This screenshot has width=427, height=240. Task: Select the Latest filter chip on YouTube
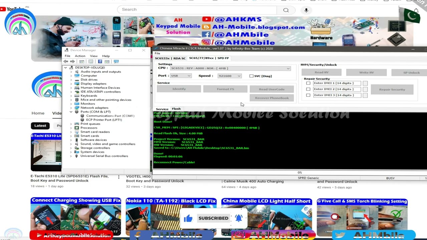click(x=40, y=126)
